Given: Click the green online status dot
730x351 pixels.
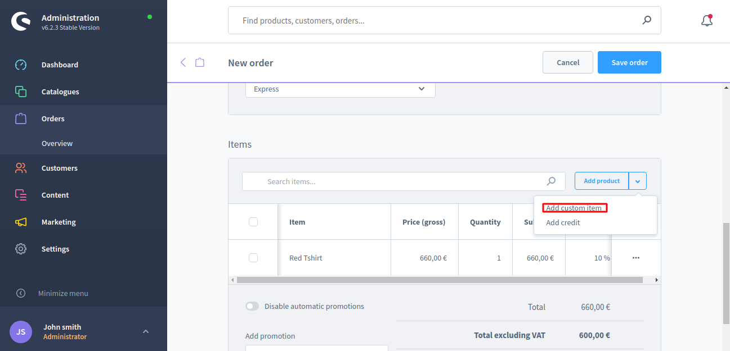Looking at the screenshot, I should (149, 17).
